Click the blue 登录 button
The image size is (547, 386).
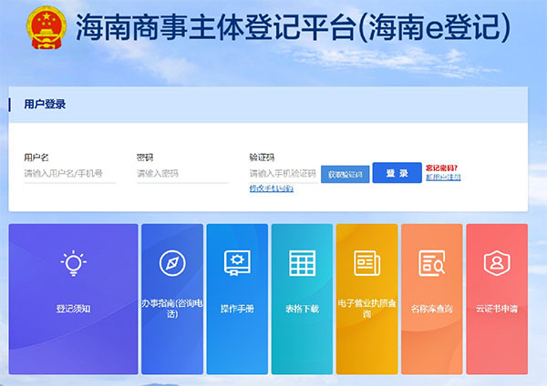coord(397,173)
